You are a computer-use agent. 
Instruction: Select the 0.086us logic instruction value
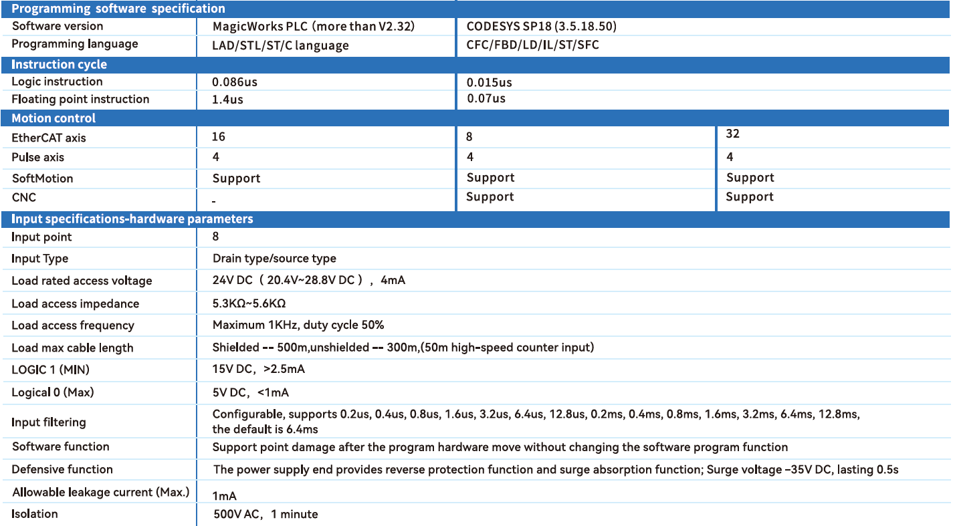coord(235,82)
